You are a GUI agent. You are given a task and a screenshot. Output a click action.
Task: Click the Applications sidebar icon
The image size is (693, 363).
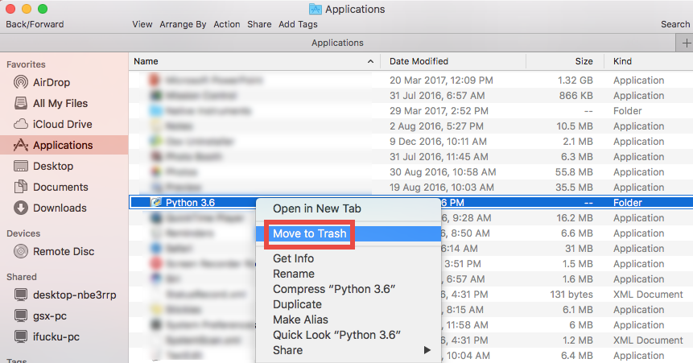click(21, 145)
